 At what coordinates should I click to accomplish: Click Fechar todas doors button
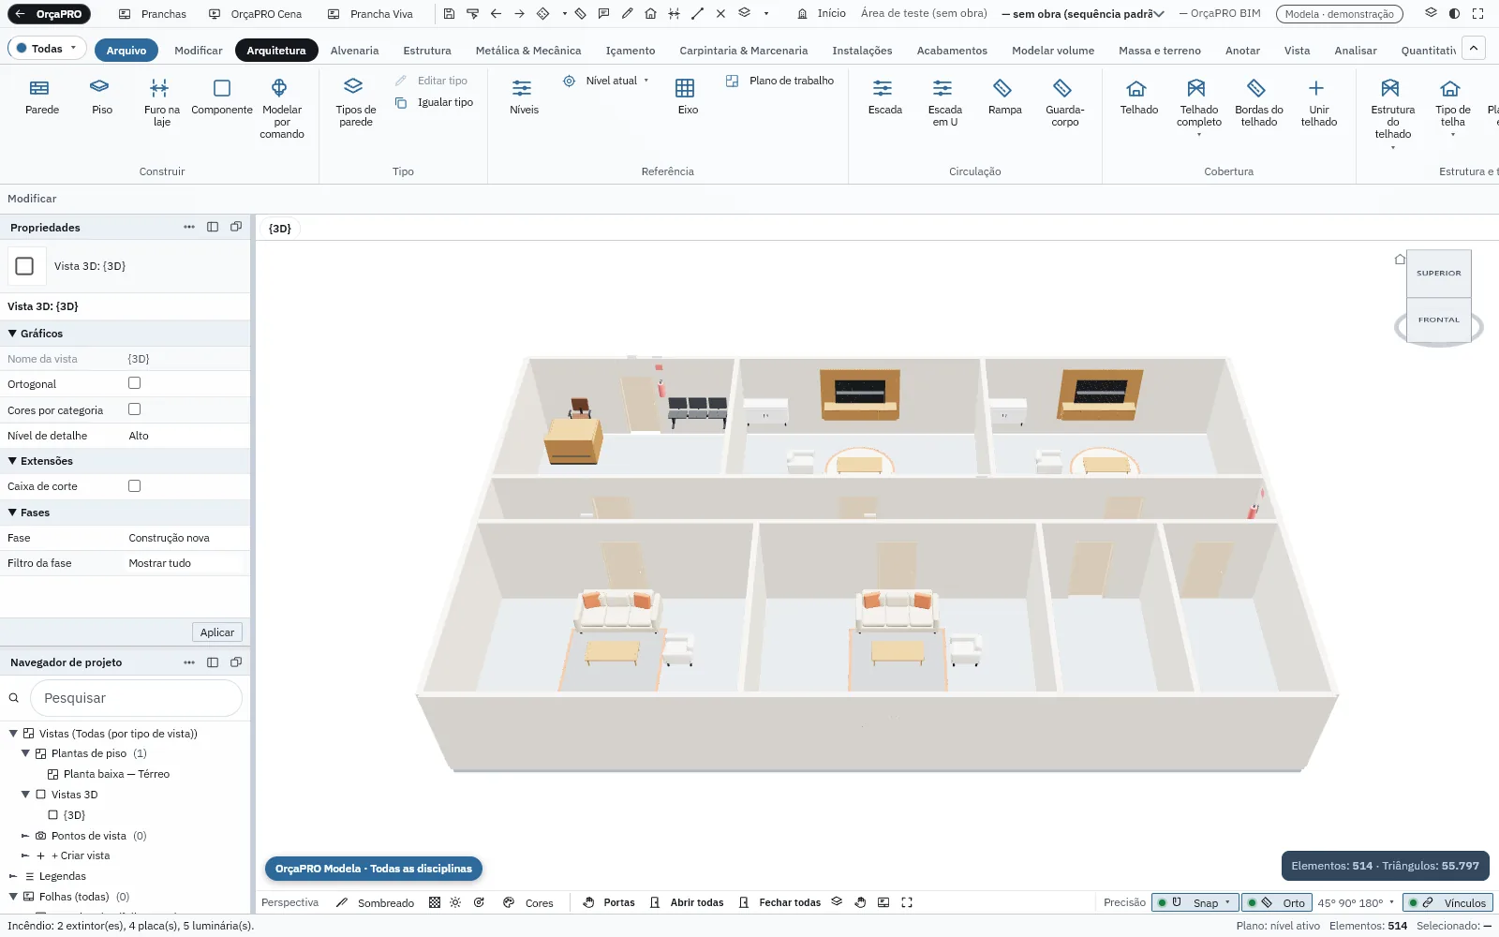point(779,902)
